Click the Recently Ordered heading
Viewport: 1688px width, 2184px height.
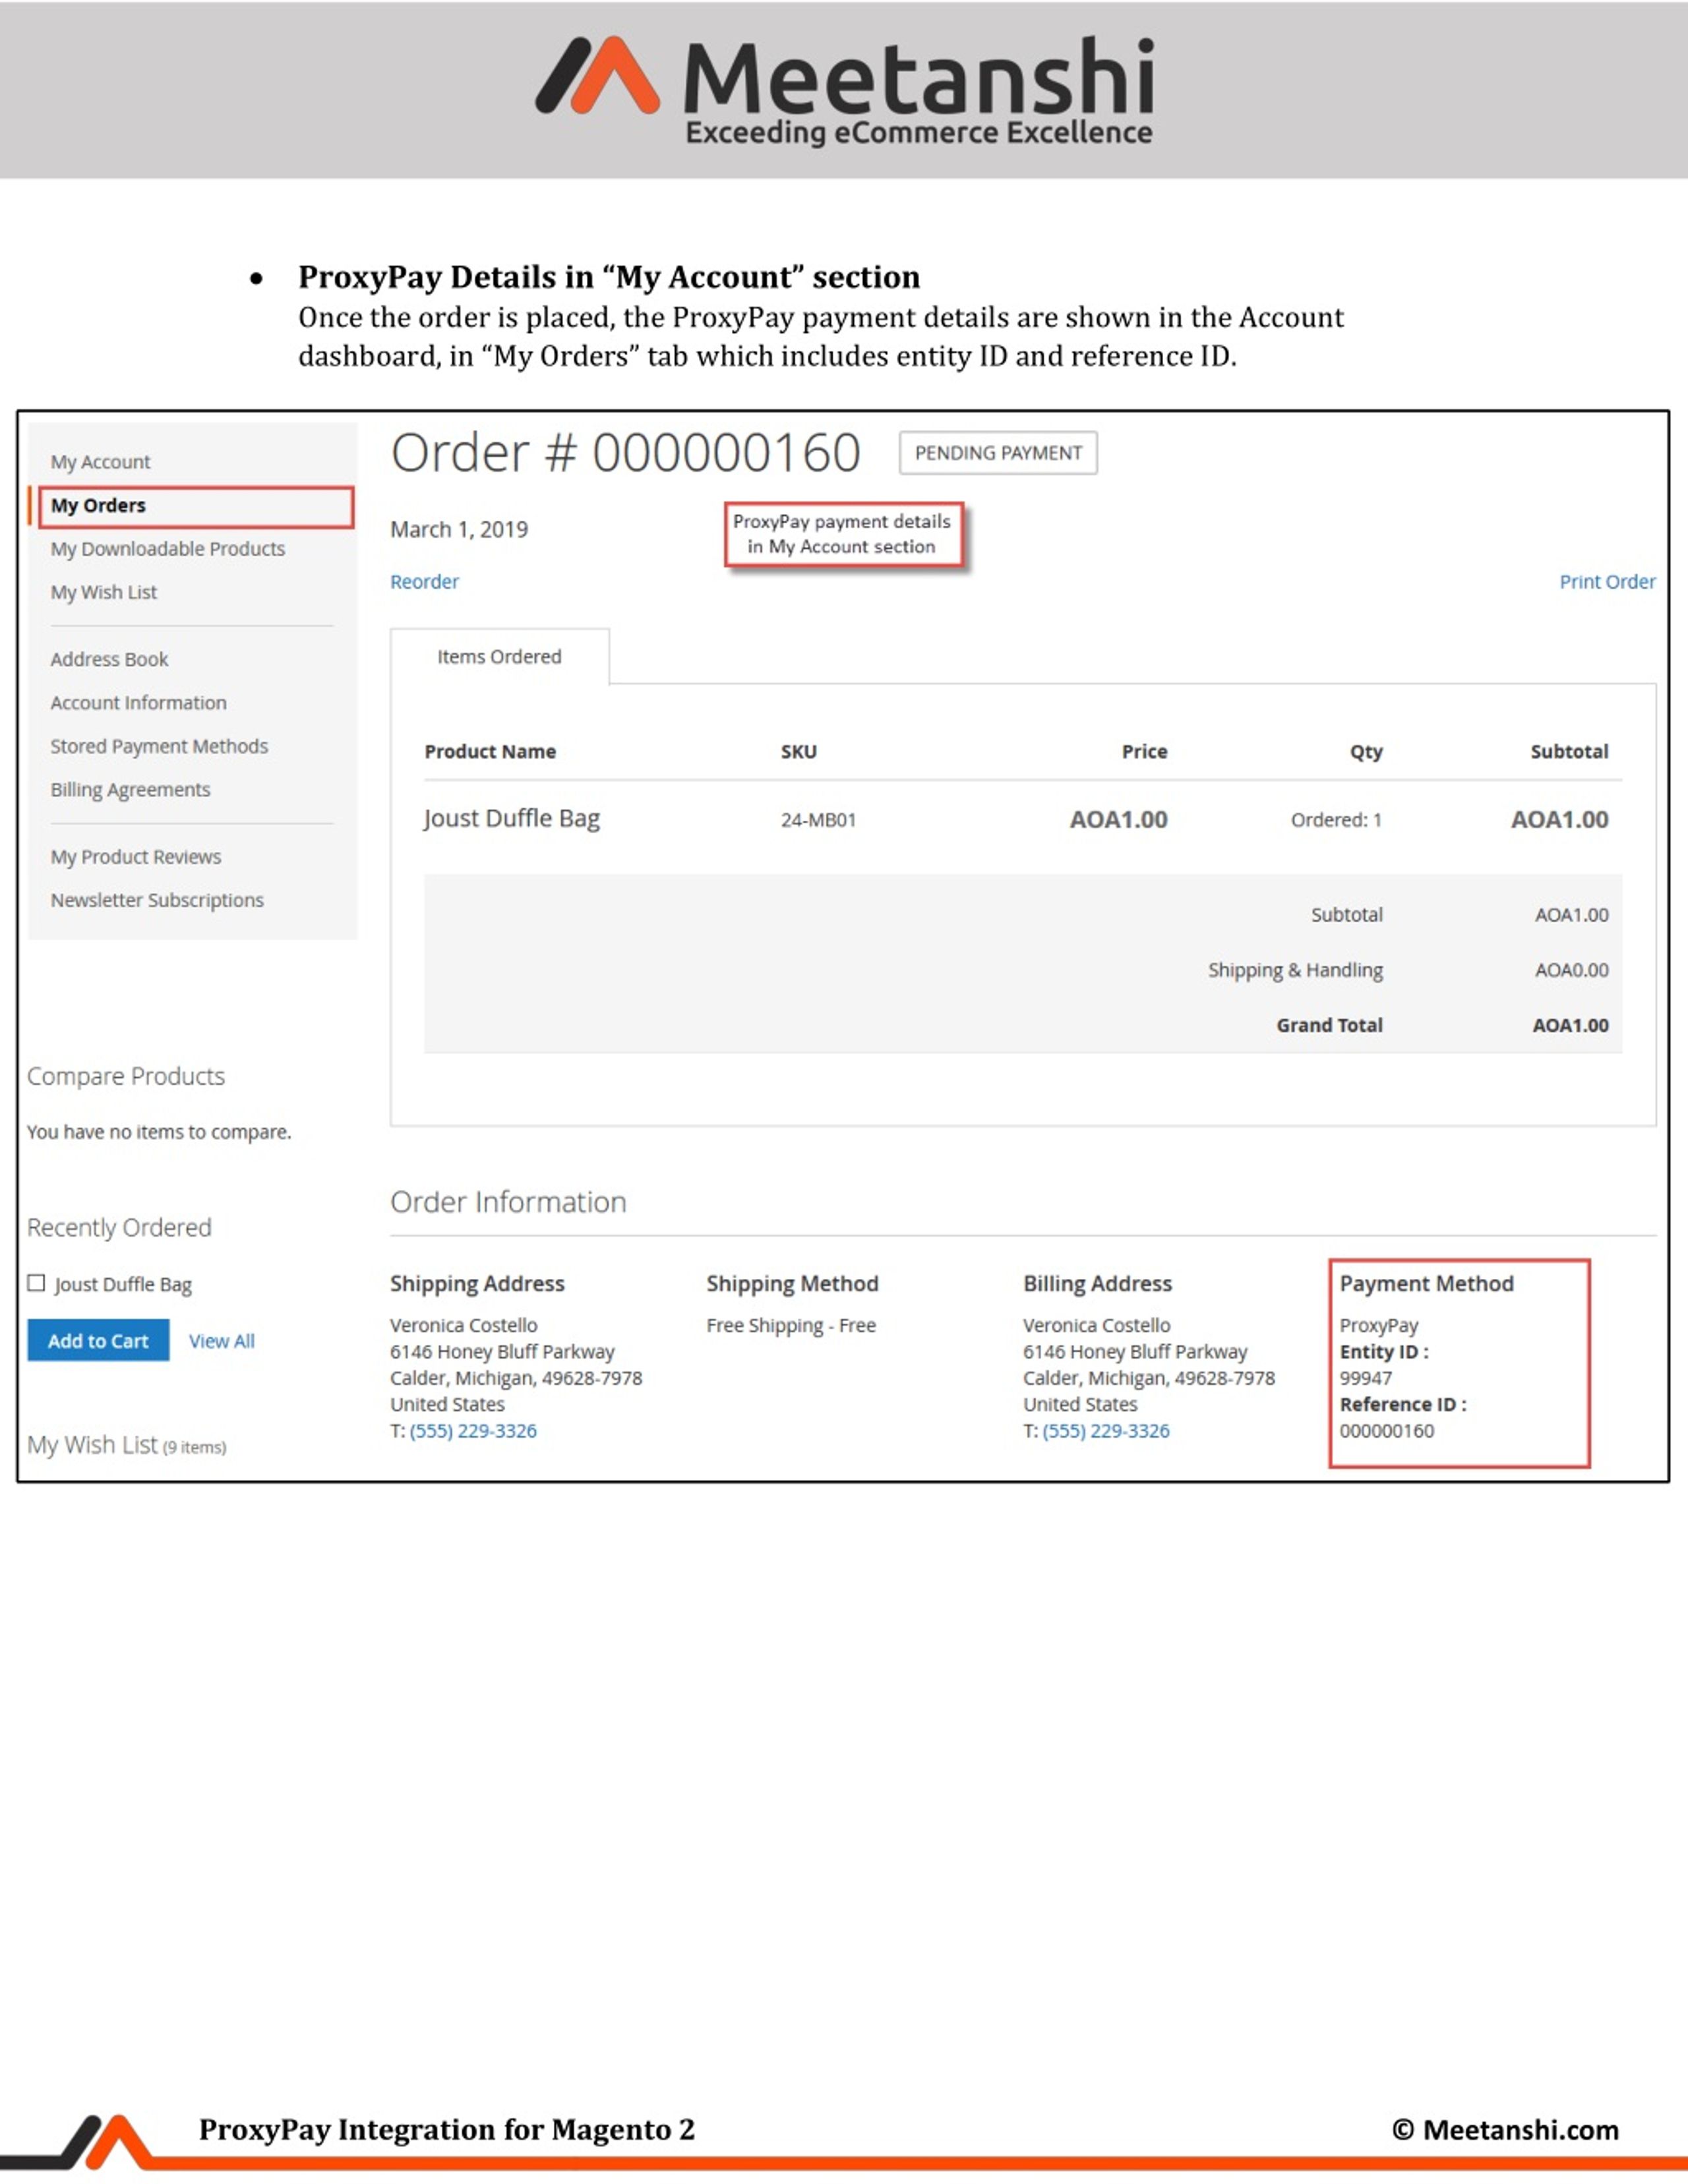click(119, 1227)
